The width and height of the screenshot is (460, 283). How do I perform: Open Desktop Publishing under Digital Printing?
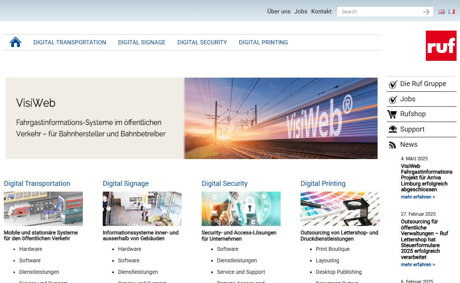tap(339, 272)
